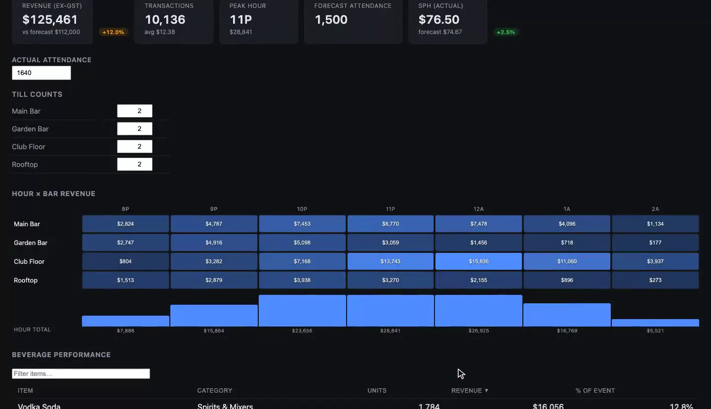Click the Garden Bar 12A cell $1,456
711x409 pixels.
(478, 243)
